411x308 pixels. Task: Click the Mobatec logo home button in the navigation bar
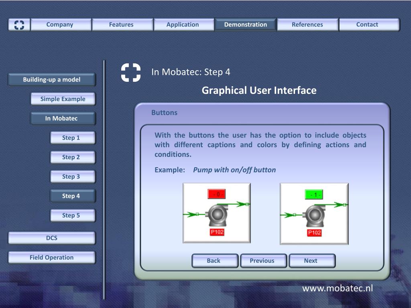tap(19, 24)
